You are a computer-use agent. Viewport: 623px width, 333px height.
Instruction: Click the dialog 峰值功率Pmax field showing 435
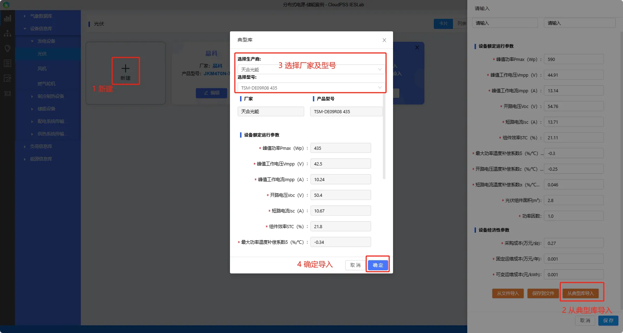pyautogui.click(x=341, y=148)
